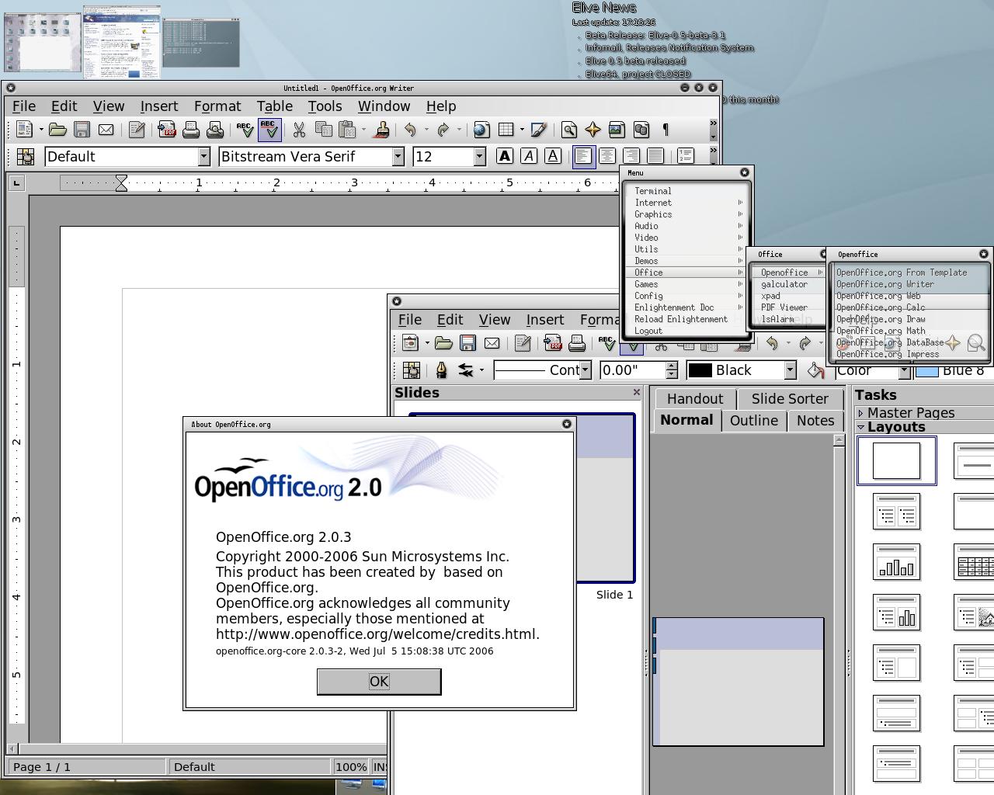This screenshot has width=994, height=795.
Task: Click the Copy icon in Writer toolbar
Action: [x=323, y=130]
